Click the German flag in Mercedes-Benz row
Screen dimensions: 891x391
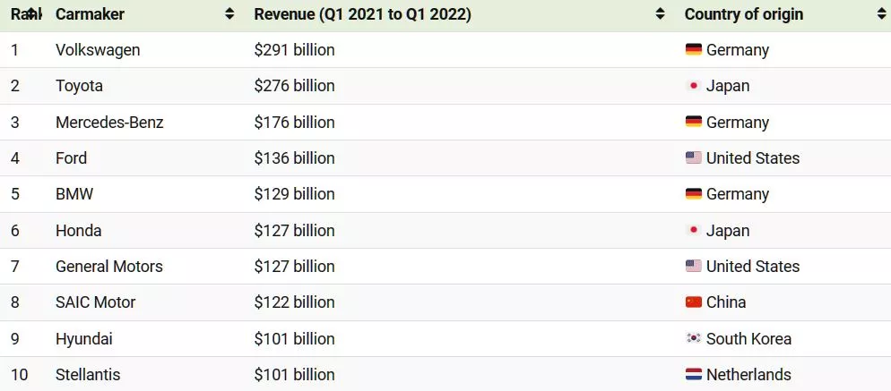pos(693,122)
